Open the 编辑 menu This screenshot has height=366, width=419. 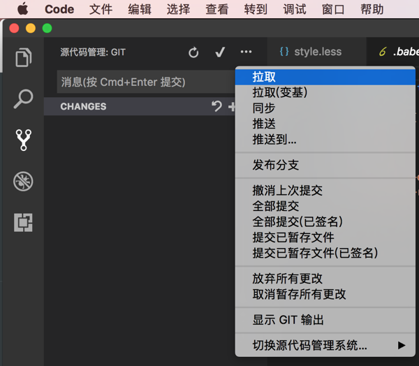coord(140,9)
